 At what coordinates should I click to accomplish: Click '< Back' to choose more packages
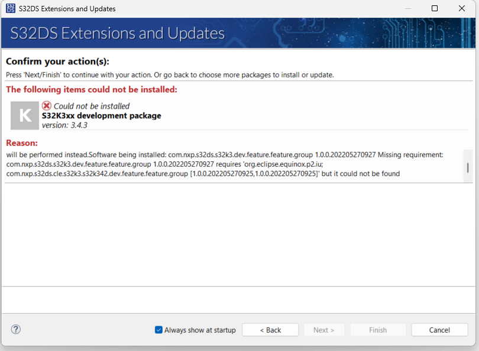point(270,330)
